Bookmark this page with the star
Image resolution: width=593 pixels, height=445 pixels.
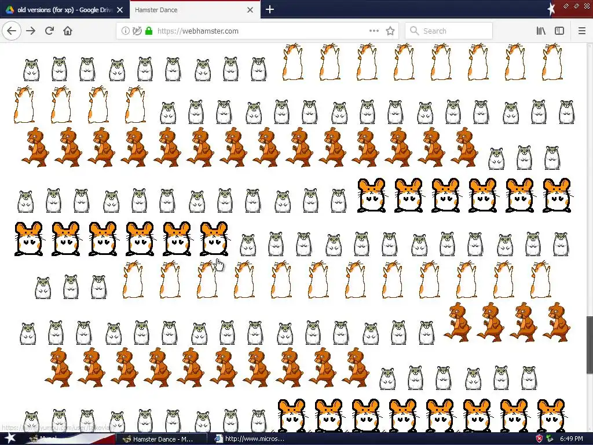[390, 31]
